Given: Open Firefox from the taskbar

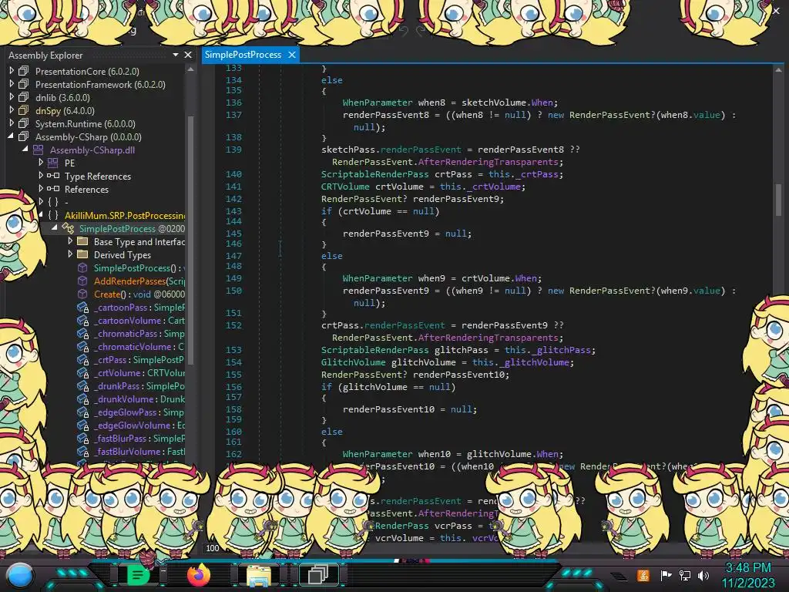Looking at the screenshot, I should point(199,575).
